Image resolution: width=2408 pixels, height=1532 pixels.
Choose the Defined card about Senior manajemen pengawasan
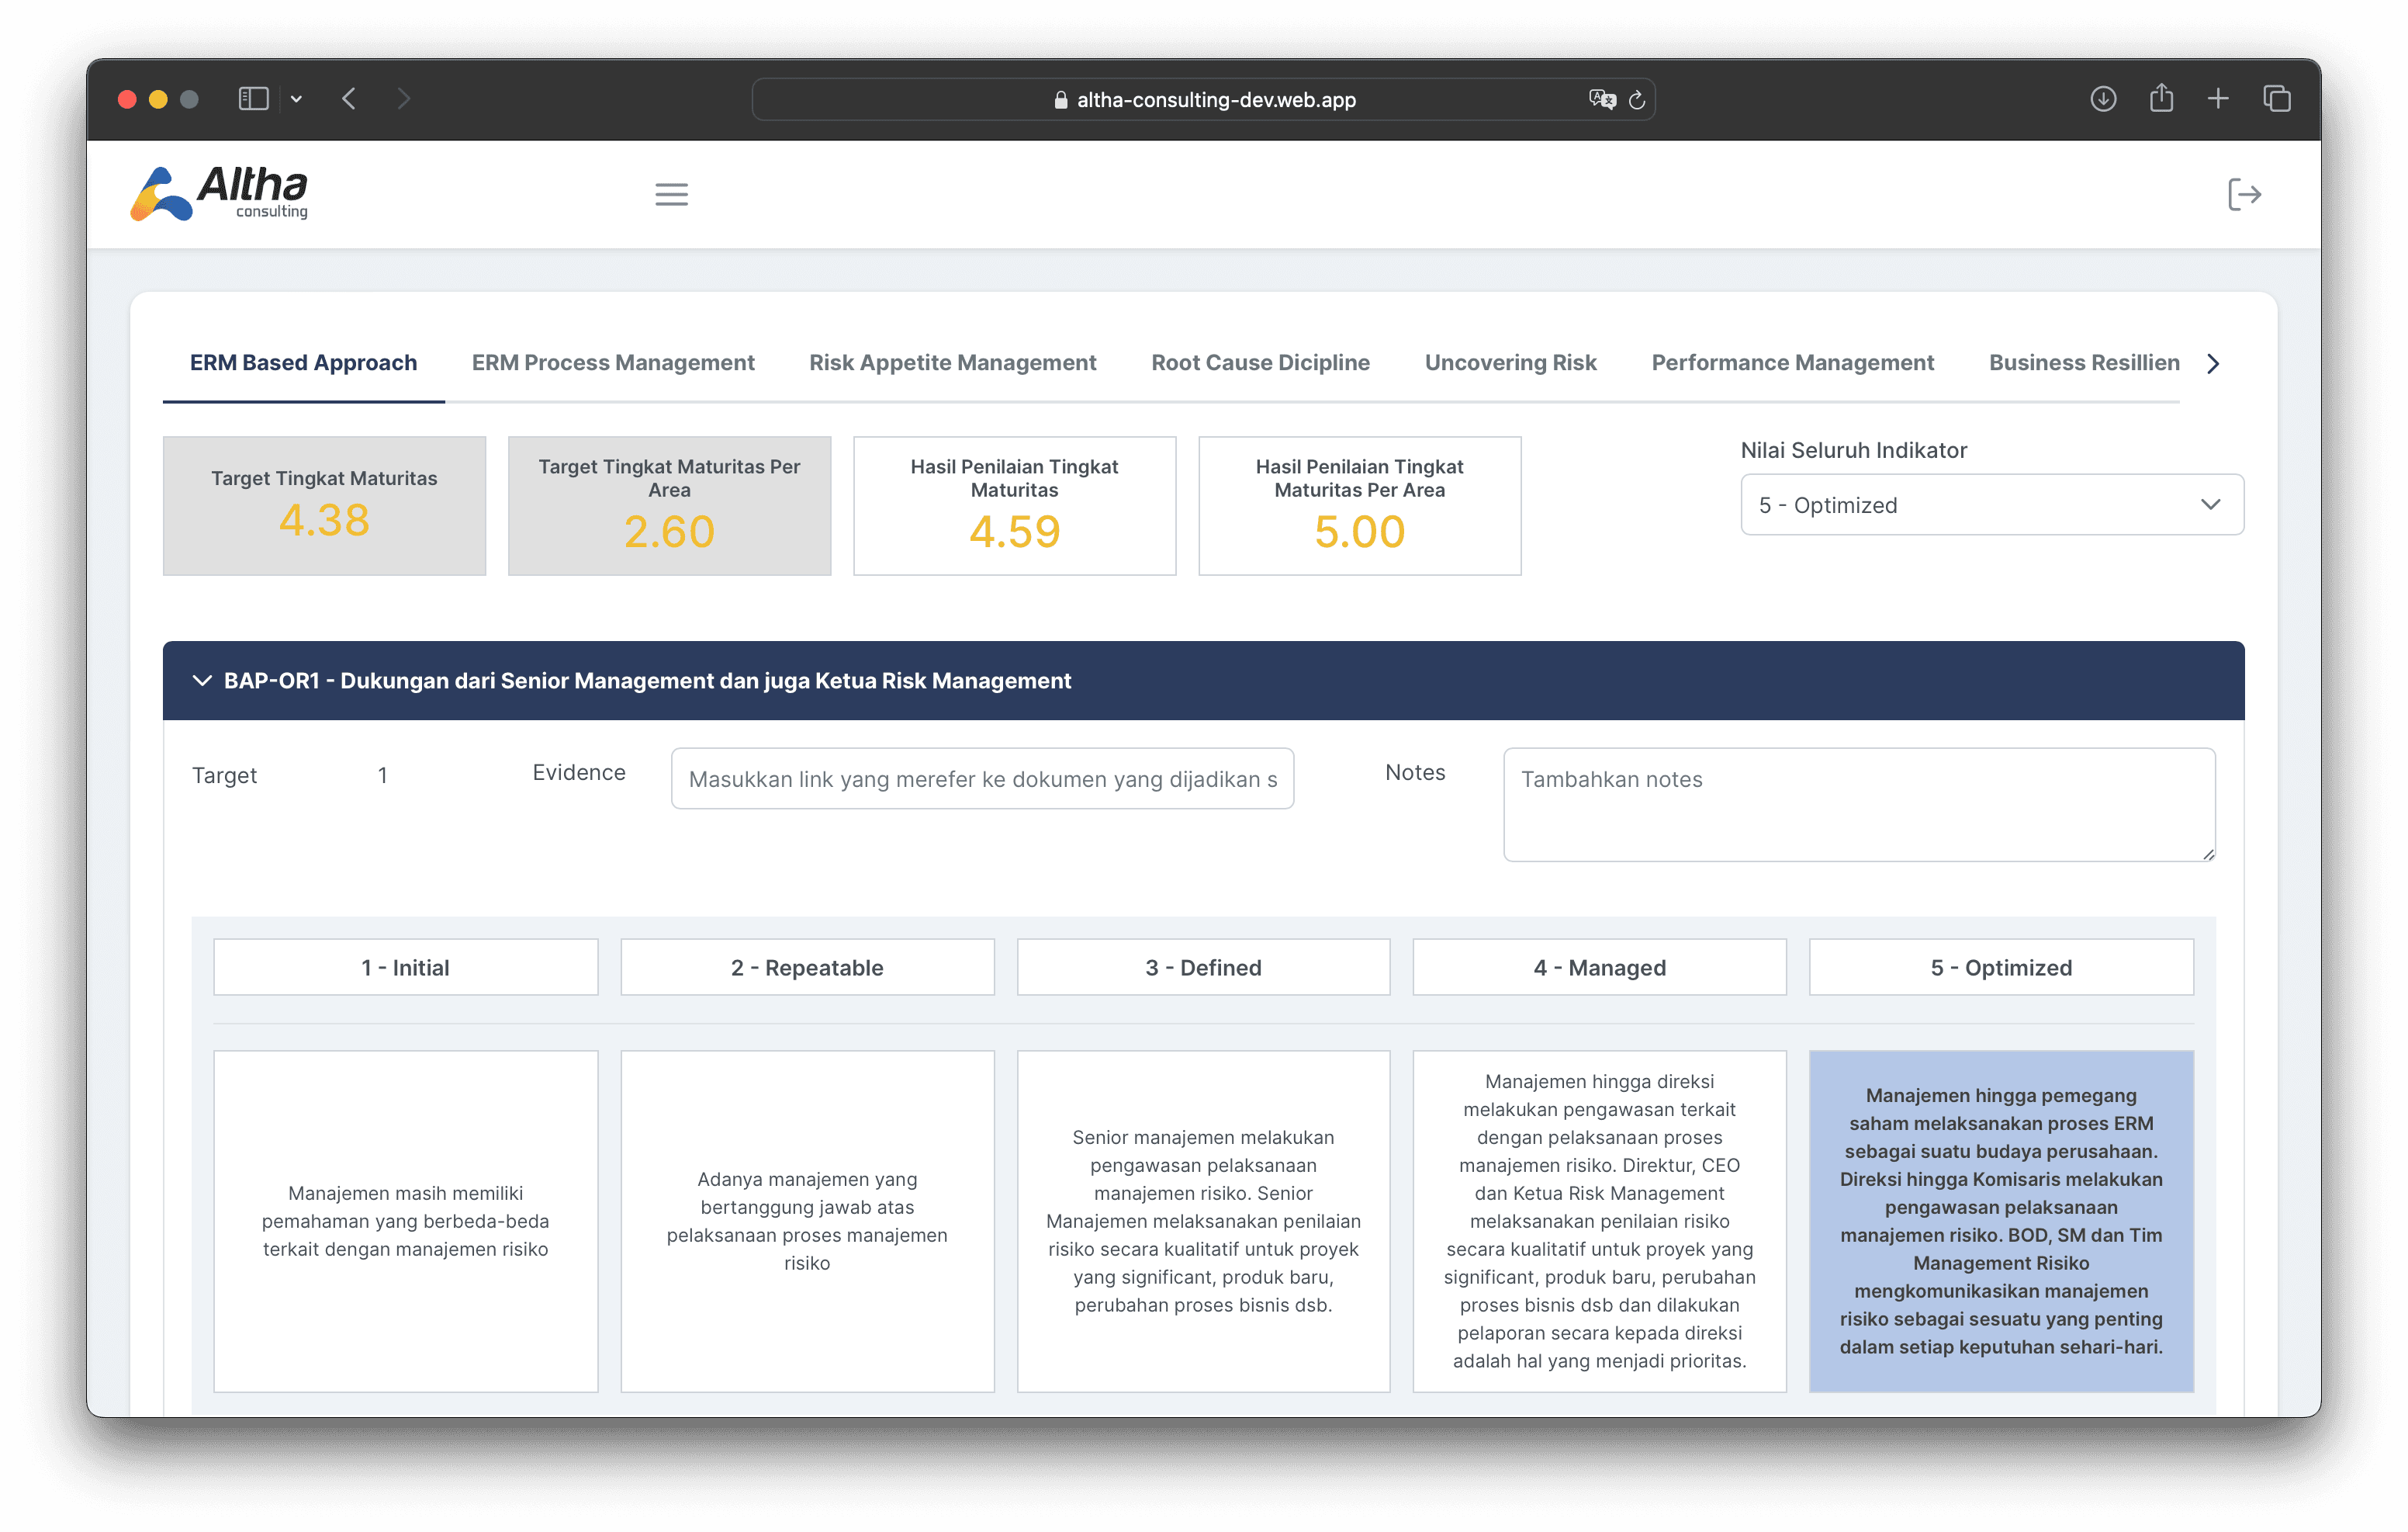(x=1203, y=1221)
